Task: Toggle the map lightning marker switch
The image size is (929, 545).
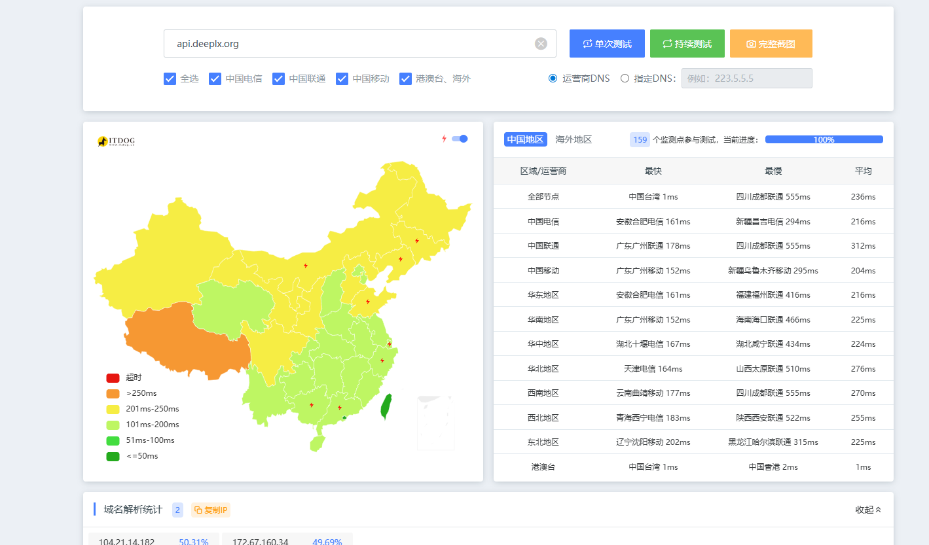Action: click(x=460, y=139)
